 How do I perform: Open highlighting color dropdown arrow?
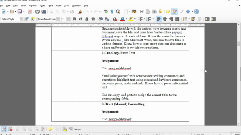click(135, 19)
